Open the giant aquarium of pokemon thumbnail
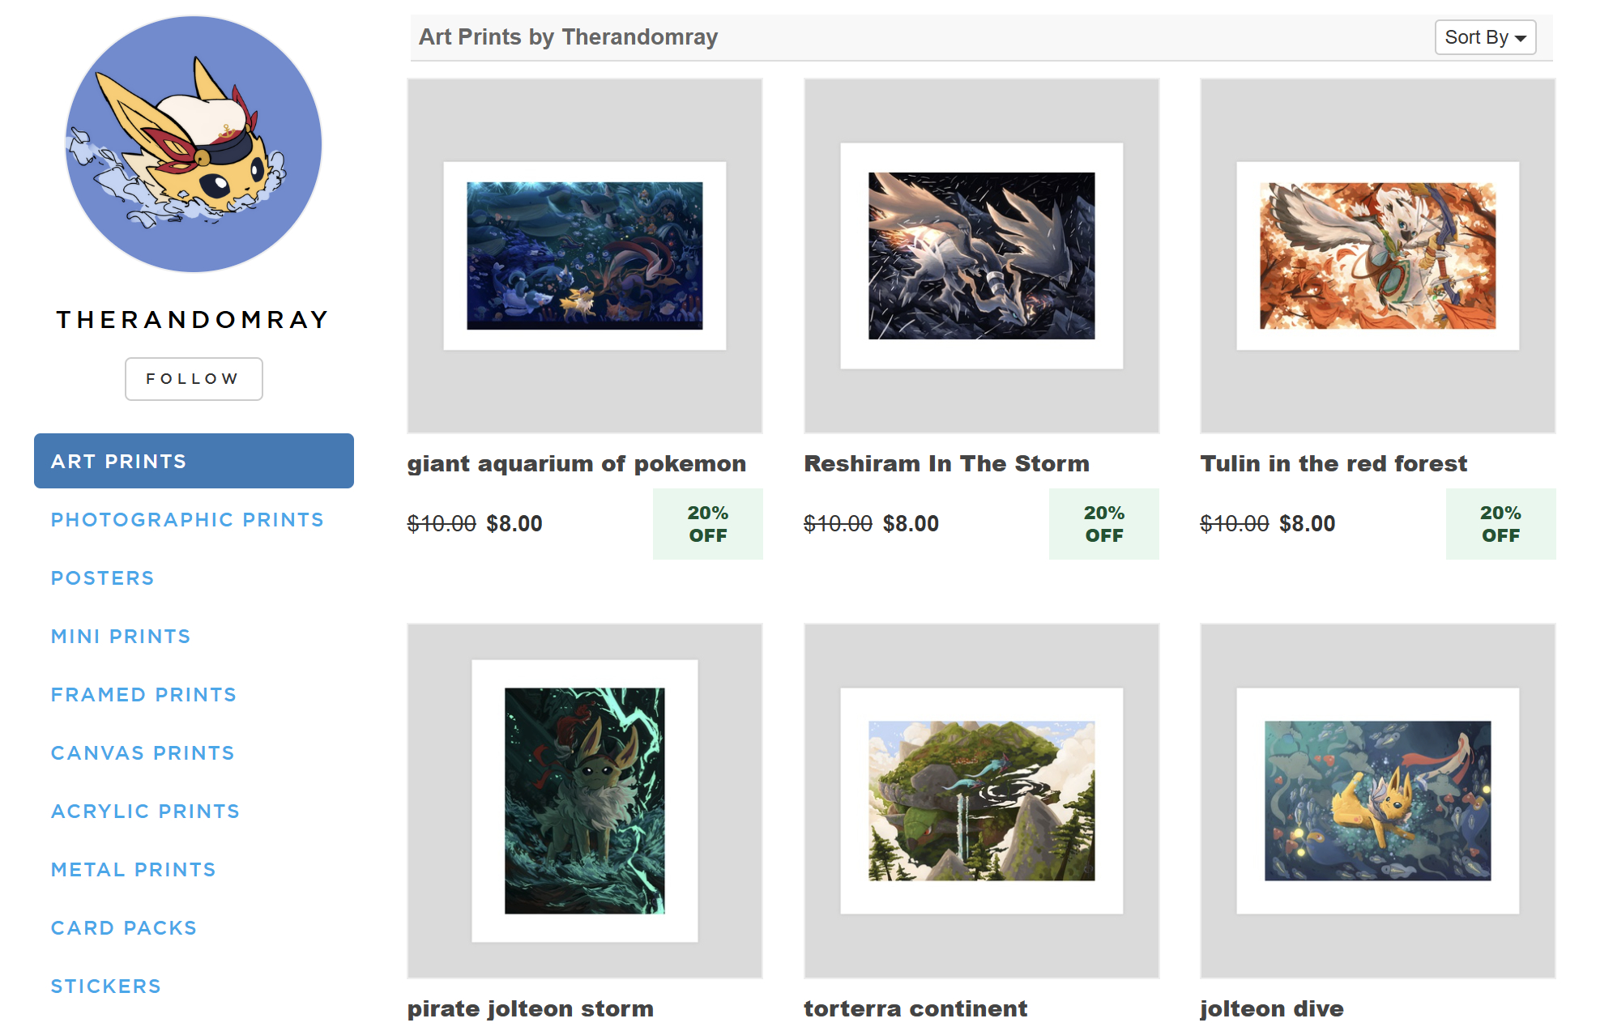This screenshot has width=1613, height=1027. pos(585,256)
